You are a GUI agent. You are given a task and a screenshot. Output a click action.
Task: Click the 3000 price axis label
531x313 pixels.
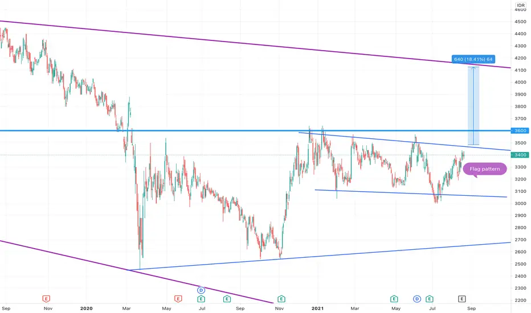521,203
